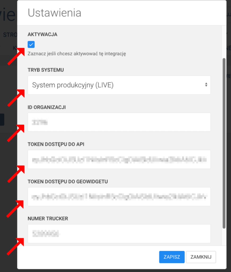Click into the Token dostępu do API field

pyautogui.click(x=119, y=159)
